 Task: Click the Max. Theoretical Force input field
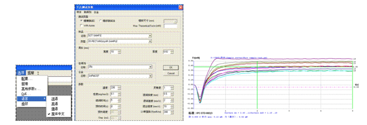point(170,26)
